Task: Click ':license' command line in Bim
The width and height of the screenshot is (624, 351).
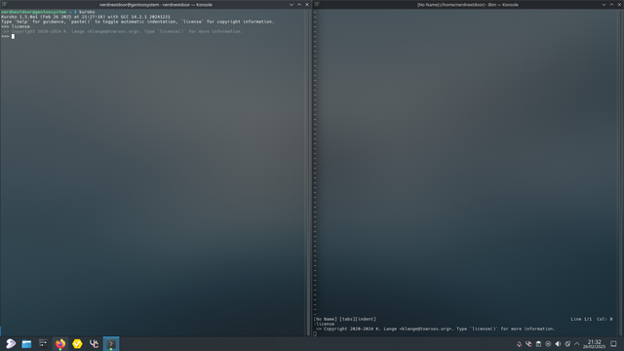Action: point(325,324)
